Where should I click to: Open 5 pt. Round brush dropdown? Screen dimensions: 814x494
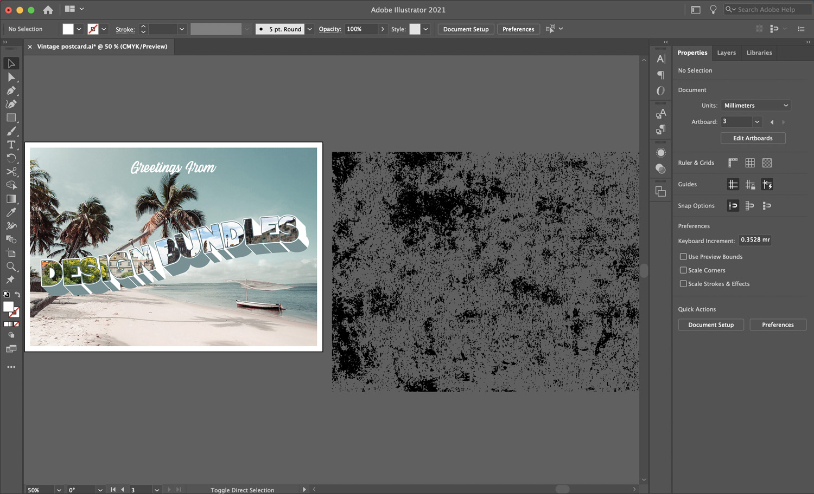[310, 29]
